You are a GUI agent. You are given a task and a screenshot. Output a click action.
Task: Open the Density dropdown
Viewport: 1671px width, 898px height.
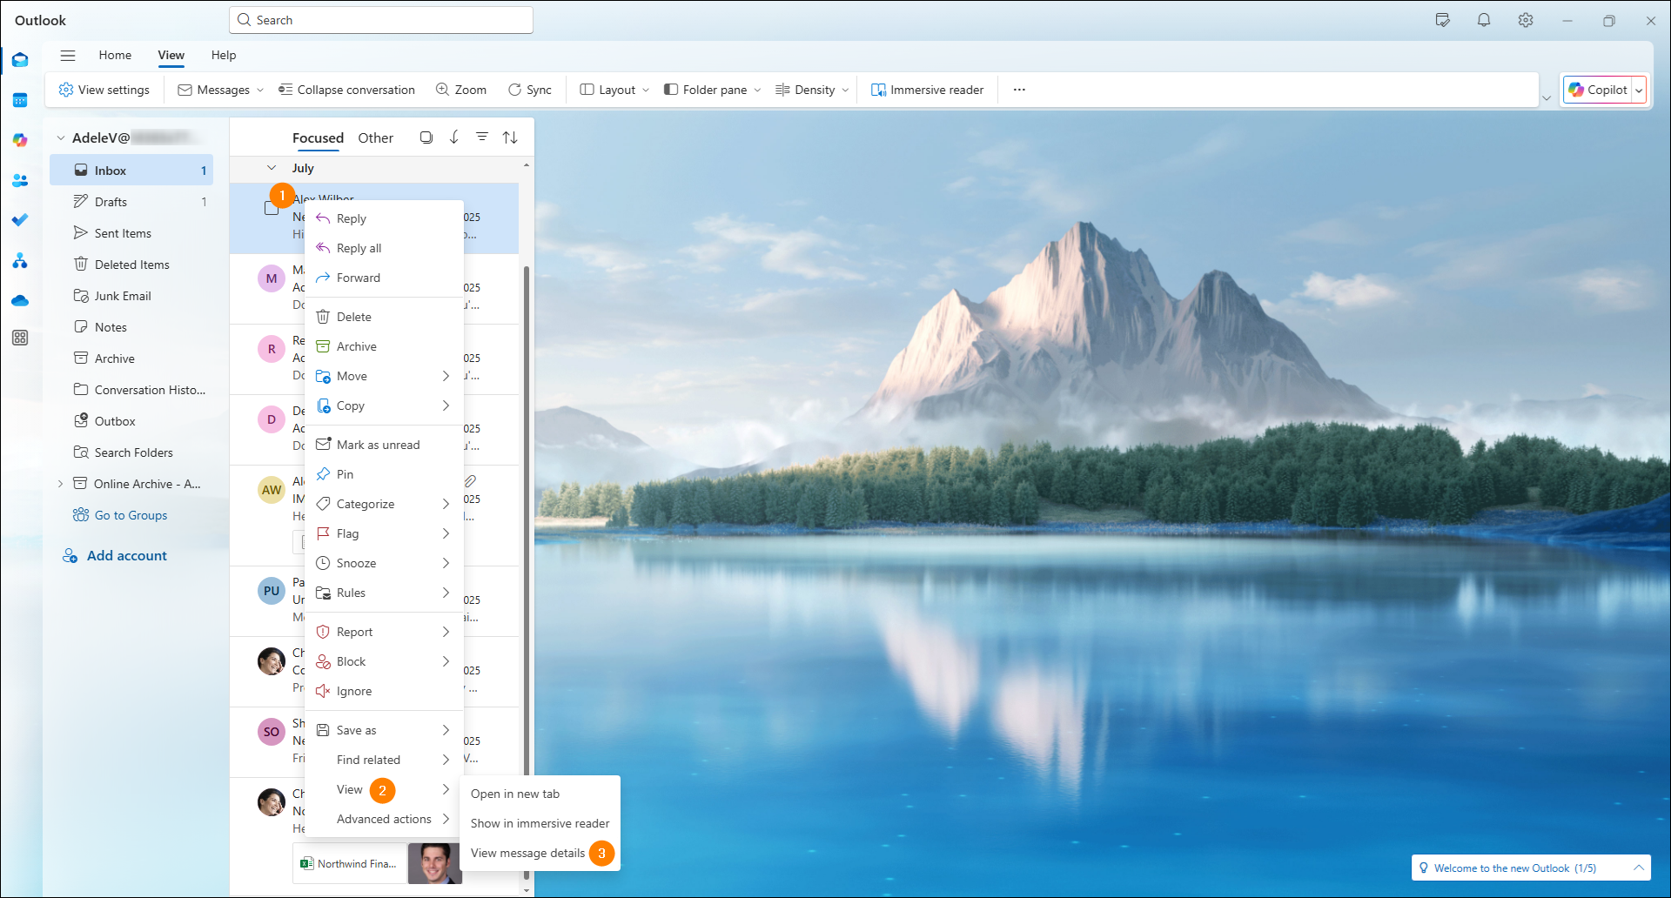point(810,89)
